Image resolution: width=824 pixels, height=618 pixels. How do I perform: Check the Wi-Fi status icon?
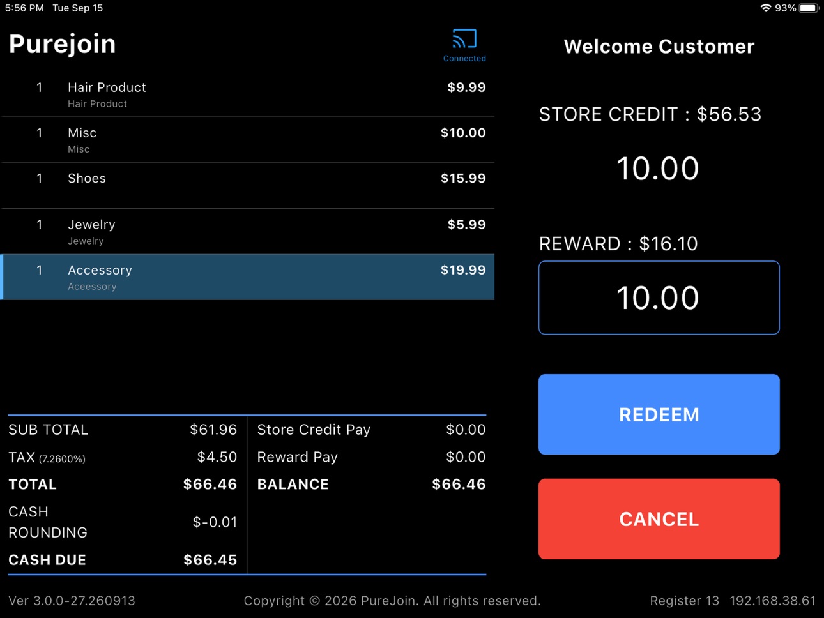tap(765, 8)
